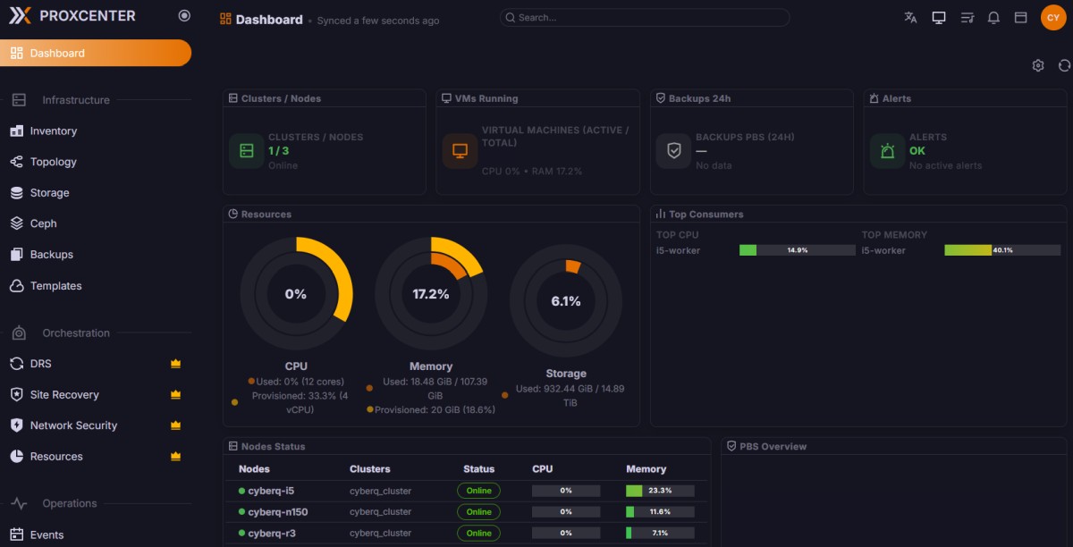The width and height of the screenshot is (1073, 547).
Task: Toggle the sidebar pin circle button
Action: coord(184,16)
